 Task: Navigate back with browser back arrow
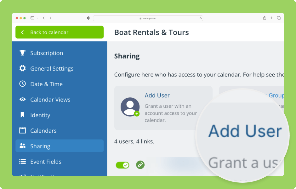(x=44, y=18)
